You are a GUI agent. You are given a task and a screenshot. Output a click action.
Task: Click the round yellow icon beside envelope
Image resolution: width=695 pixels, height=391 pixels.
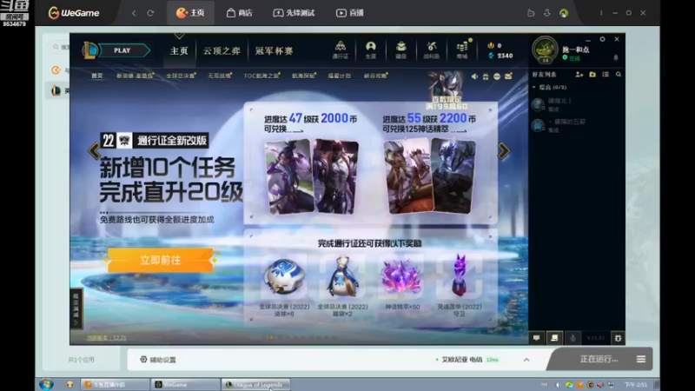(497, 76)
